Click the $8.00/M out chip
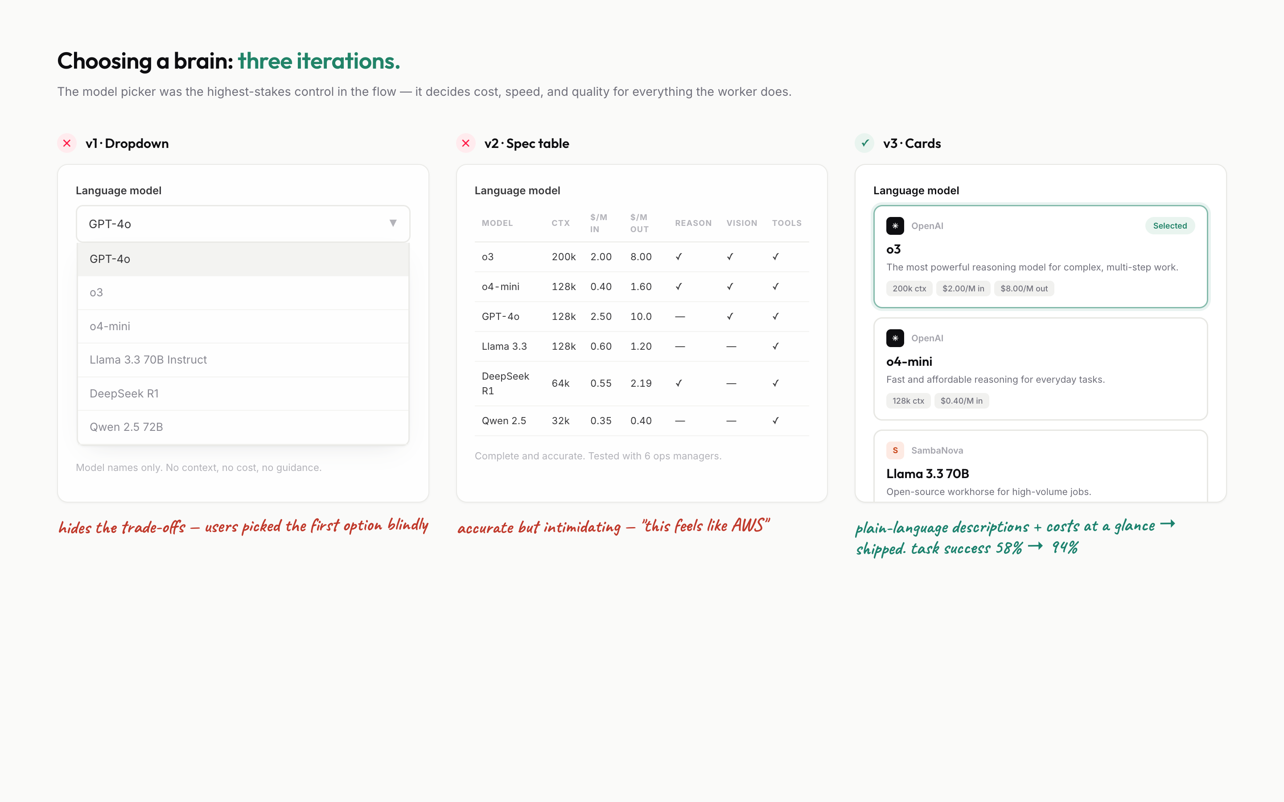The height and width of the screenshot is (802, 1284). coord(1024,289)
